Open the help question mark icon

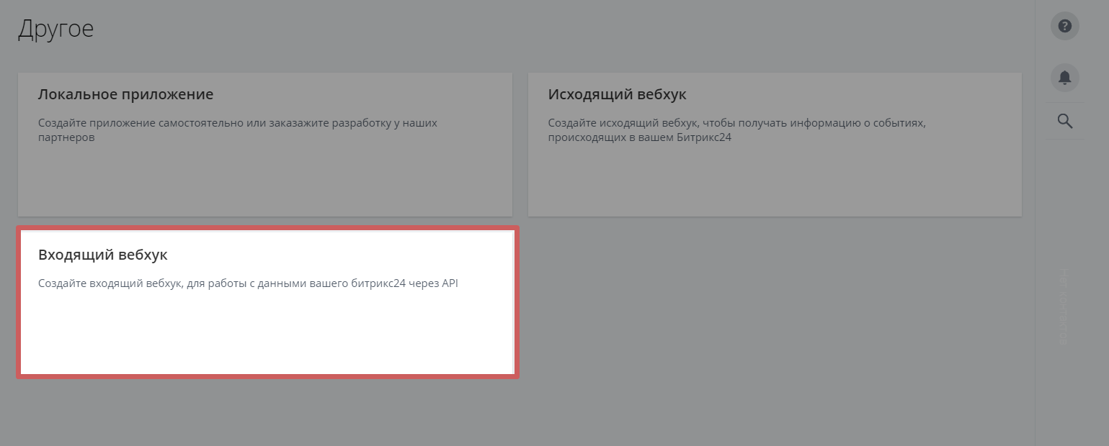(1064, 27)
